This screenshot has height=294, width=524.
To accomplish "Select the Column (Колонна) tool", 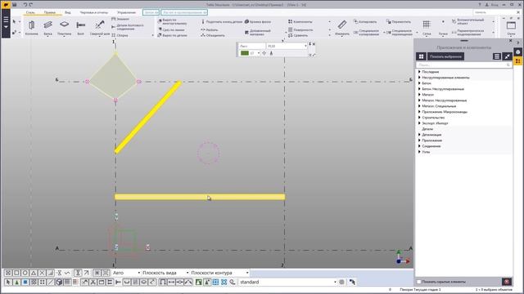I will pos(31,27).
